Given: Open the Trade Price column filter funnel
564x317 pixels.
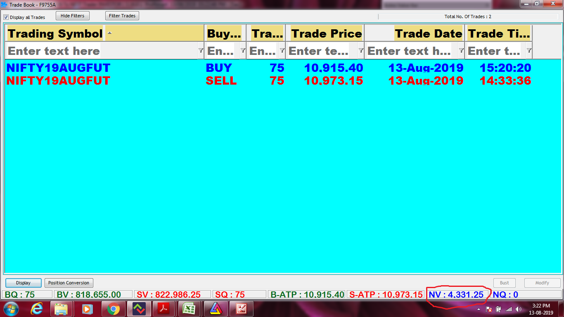Looking at the screenshot, I should [x=361, y=50].
